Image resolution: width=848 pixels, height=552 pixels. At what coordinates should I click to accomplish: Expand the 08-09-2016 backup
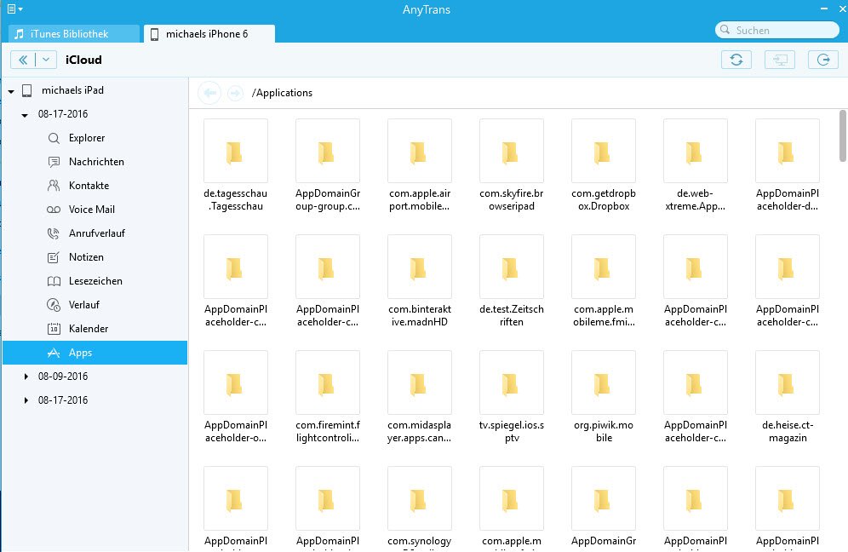click(26, 377)
